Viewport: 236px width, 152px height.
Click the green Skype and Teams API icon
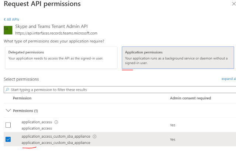8,30
